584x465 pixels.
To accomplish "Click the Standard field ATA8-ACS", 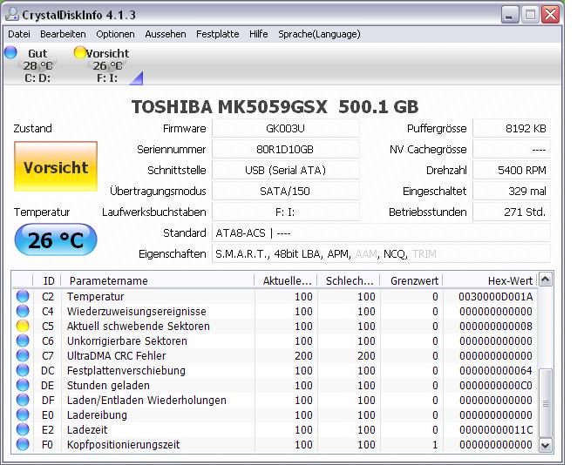I will pyautogui.click(x=382, y=232).
